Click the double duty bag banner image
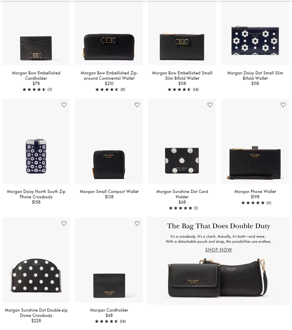 218,277
